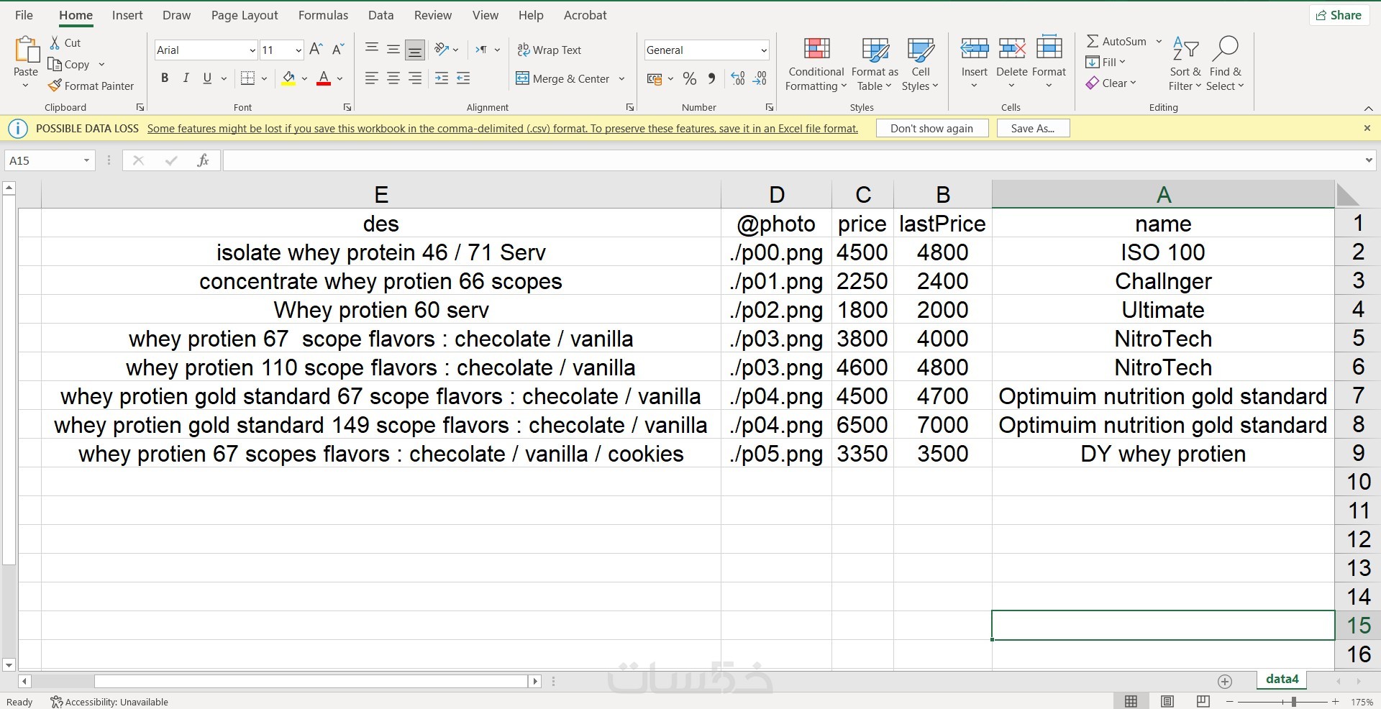Switch to the Insert tab

(x=127, y=15)
